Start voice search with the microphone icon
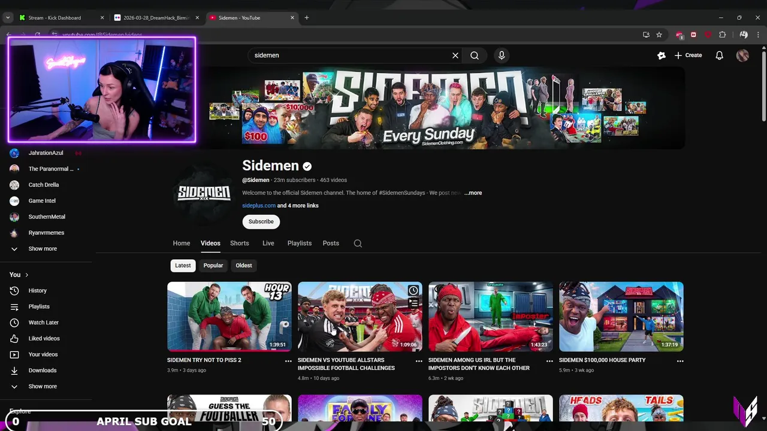The height and width of the screenshot is (431, 767). [502, 55]
